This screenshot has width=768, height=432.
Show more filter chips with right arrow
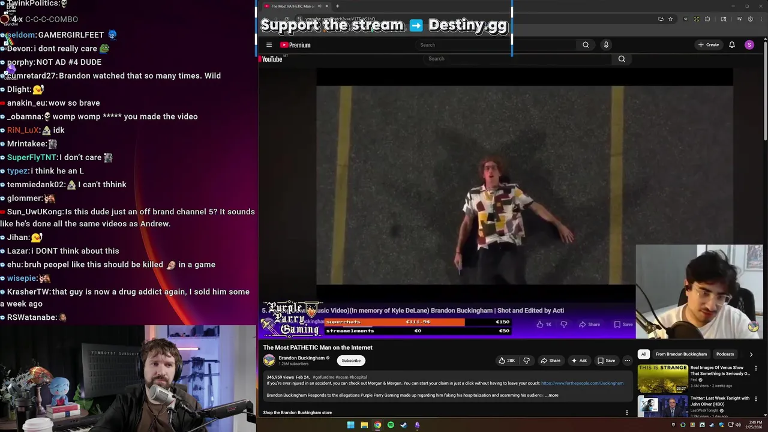pos(751,354)
